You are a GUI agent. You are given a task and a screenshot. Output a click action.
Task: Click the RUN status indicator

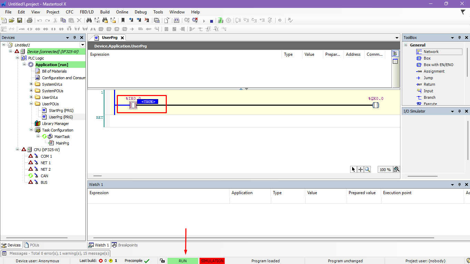[x=183, y=261]
